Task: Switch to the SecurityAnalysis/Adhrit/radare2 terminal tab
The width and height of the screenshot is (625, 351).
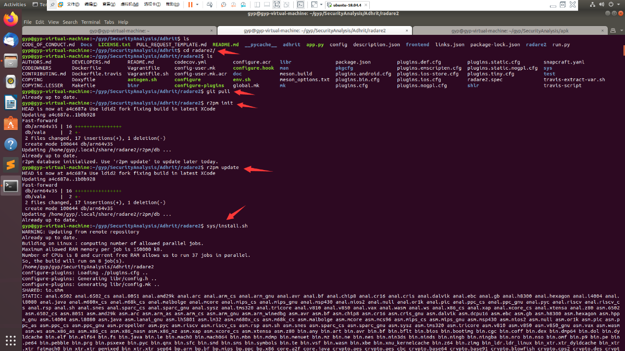Action: click(x=314, y=31)
